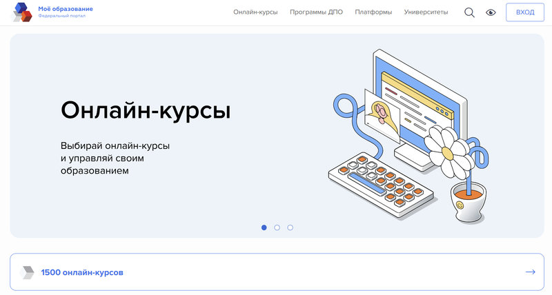Image resolution: width=552 pixels, height=295 pixels.
Task: Switch to the second carousel slide dot
Action: pyautogui.click(x=277, y=227)
